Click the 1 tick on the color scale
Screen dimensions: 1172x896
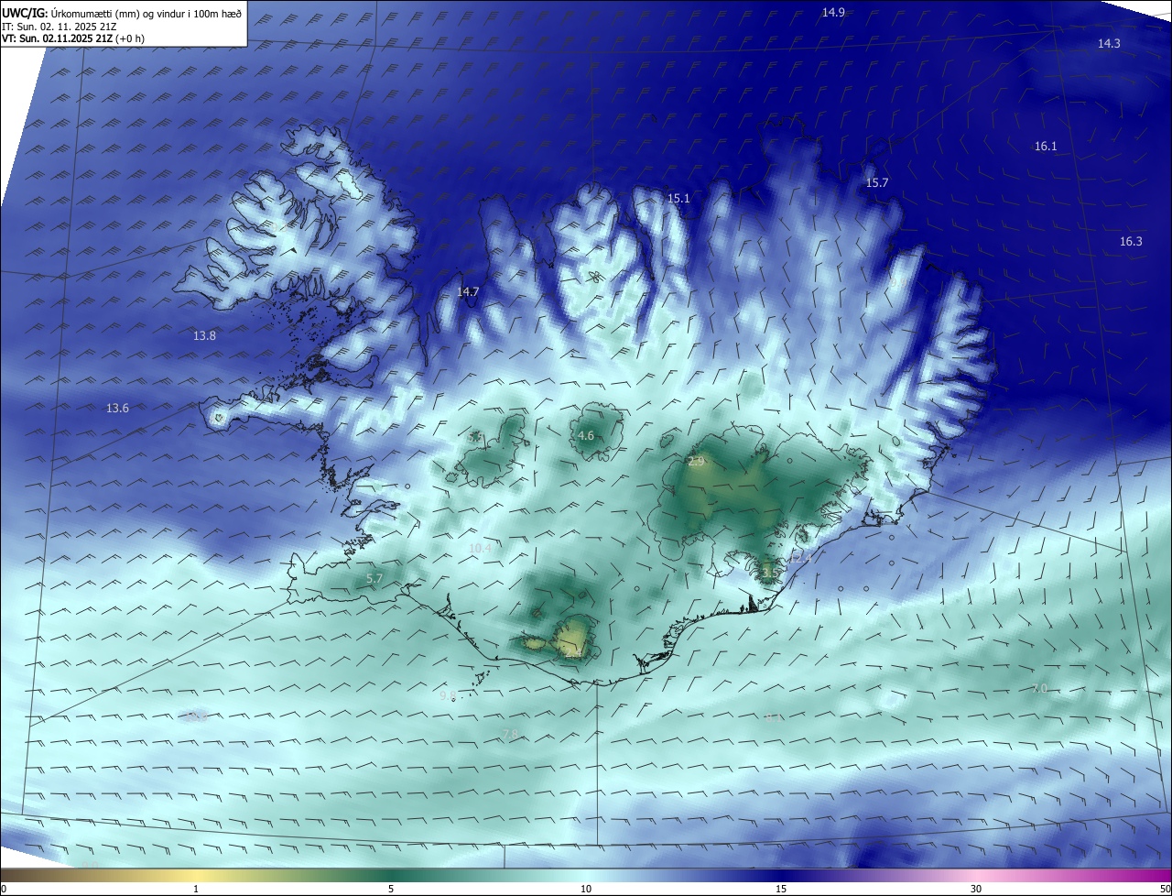pyautogui.click(x=196, y=889)
